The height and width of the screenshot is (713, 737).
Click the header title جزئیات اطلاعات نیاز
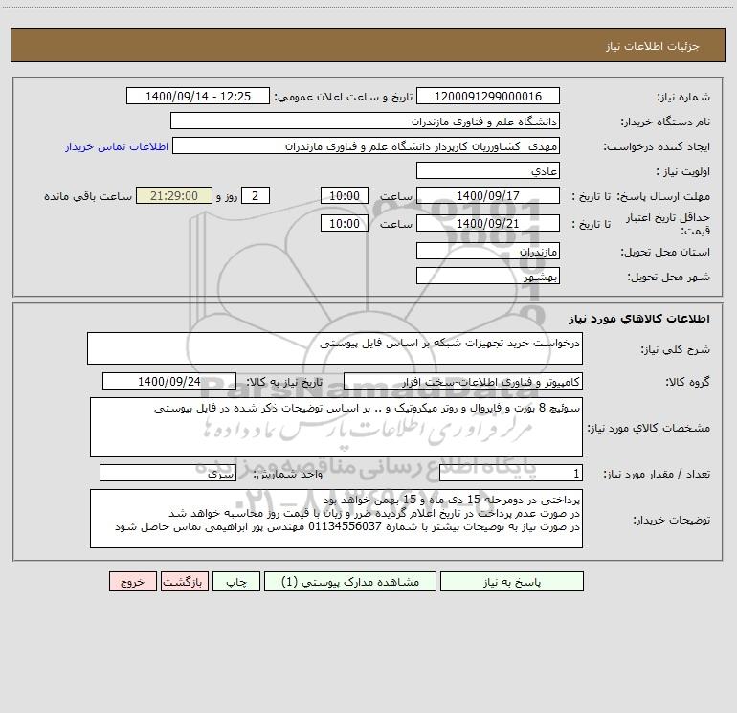[x=653, y=46]
